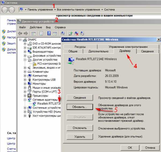Click the Клавиатуры keyboard icon

[30, 72]
